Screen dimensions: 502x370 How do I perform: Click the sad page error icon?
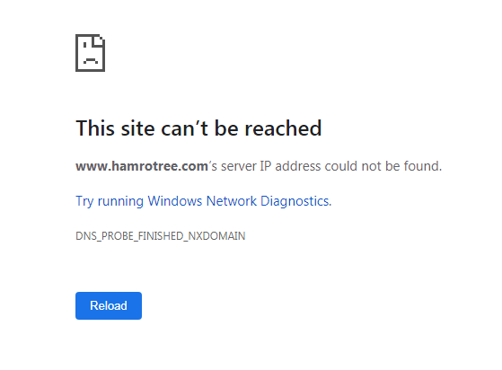tap(91, 53)
